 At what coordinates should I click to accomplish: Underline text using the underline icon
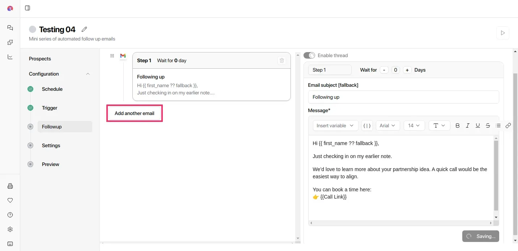tap(478, 125)
